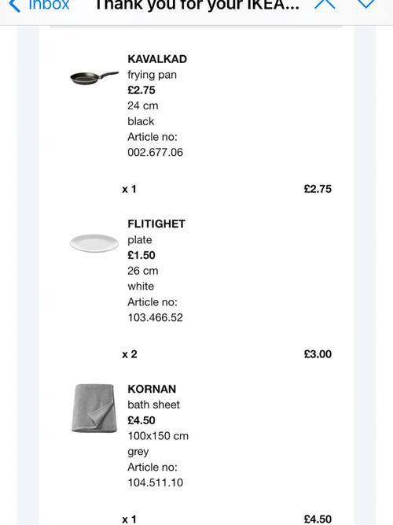Tap the frying pan description text
This screenshot has width=393, height=525.
152,75
